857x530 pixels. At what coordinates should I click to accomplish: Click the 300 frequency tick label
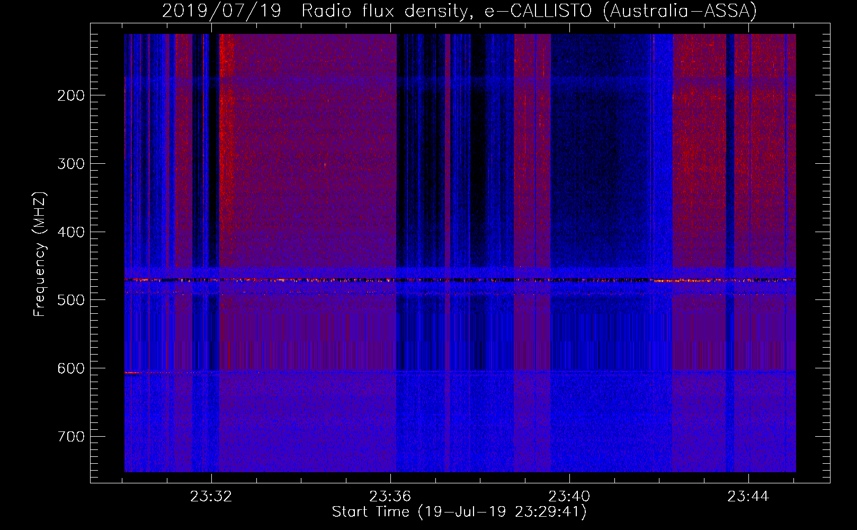click(x=71, y=164)
